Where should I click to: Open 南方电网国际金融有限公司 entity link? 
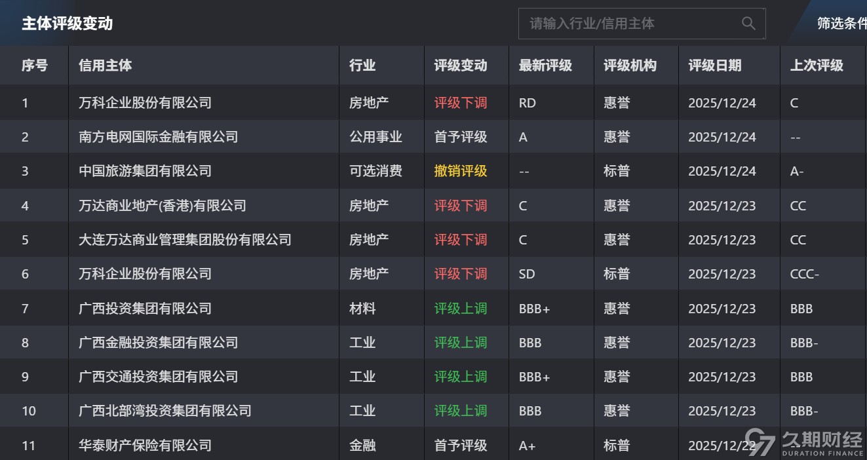159,137
